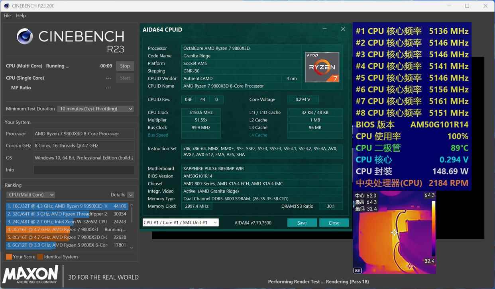Expand the ranking Details arrow
This screenshot has width=495, height=289.
coord(130,195)
